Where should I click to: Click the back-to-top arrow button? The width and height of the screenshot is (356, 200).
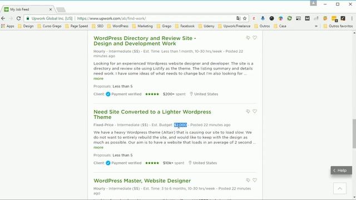tap(340, 188)
